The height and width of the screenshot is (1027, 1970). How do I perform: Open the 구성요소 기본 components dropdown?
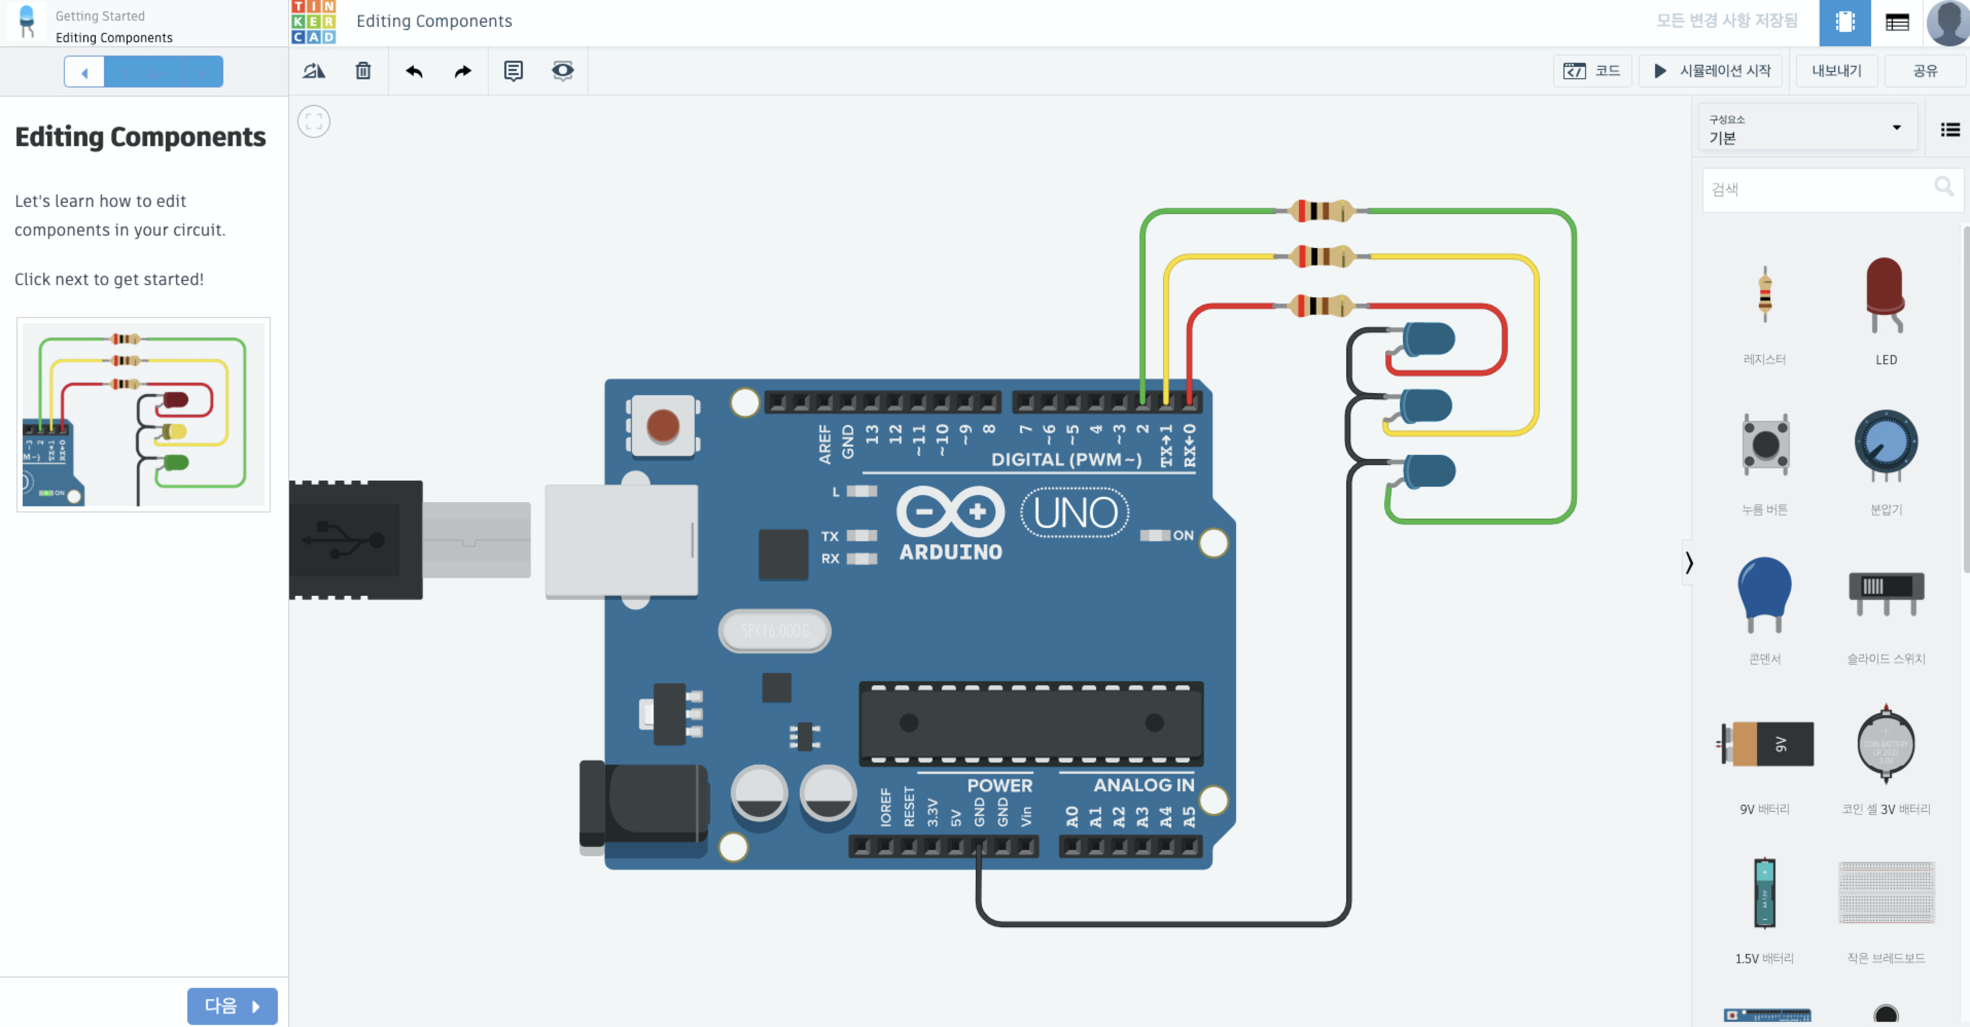[x=1807, y=129]
